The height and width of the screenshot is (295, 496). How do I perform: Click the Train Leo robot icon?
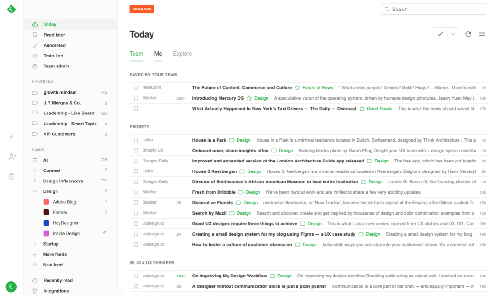35,56
